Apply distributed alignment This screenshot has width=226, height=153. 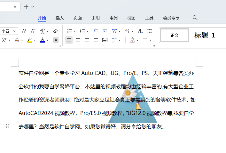(105, 40)
